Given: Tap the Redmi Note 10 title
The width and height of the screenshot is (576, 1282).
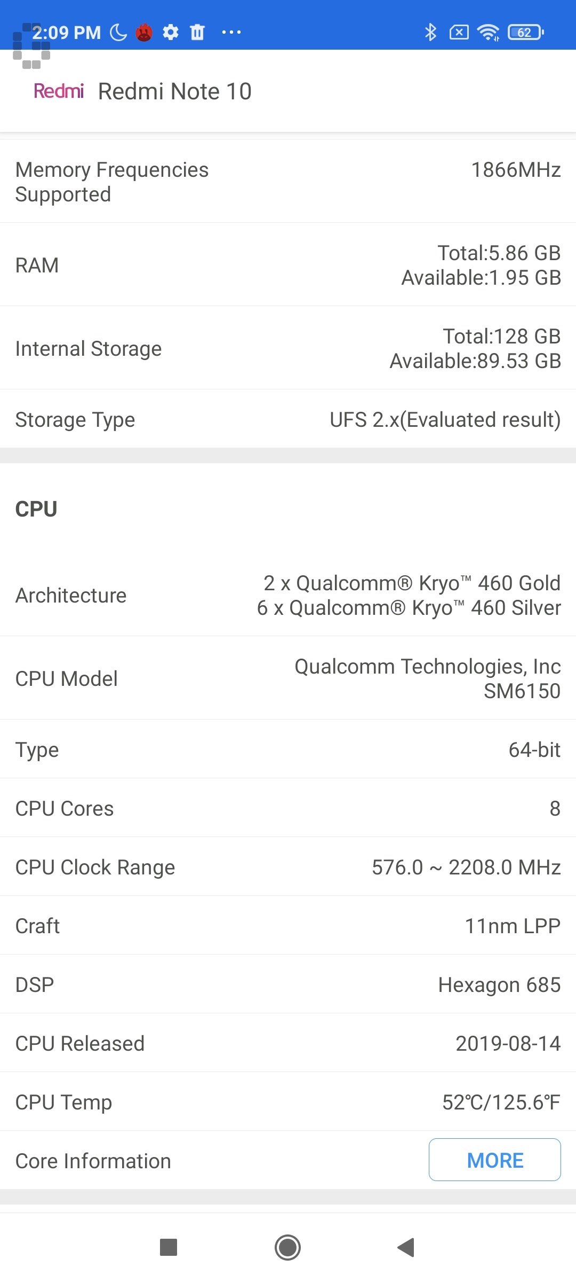Looking at the screenshot, I should [175, 91].
